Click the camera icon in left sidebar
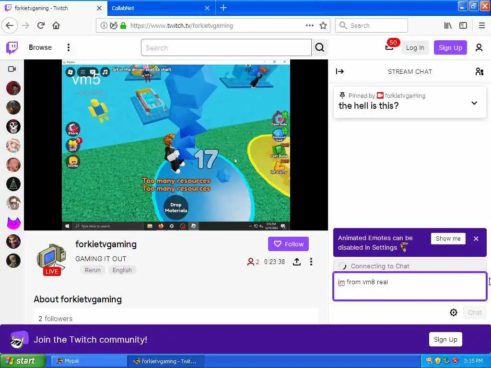Screen dimensions: 491x368 (x=12, y=69)
